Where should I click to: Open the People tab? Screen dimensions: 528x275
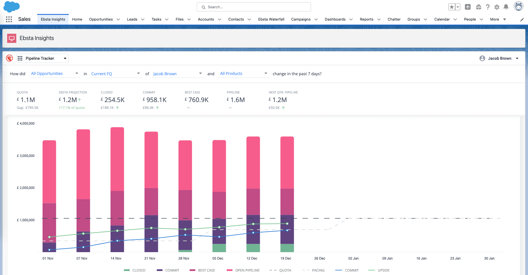pyautogui.click(x=470, y=19)
